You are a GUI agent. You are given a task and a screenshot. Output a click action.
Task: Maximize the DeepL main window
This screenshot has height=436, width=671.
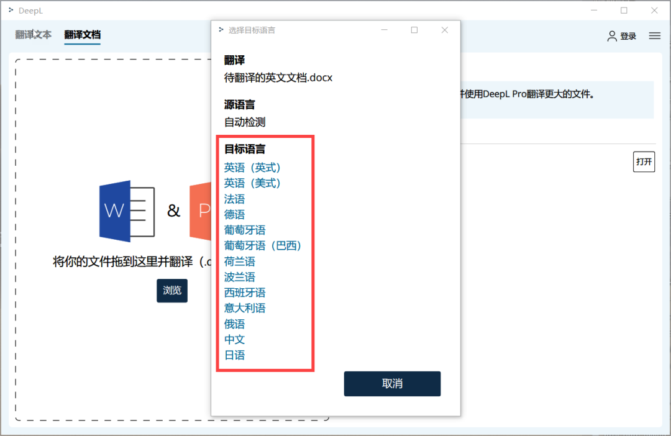click(624, 11)
